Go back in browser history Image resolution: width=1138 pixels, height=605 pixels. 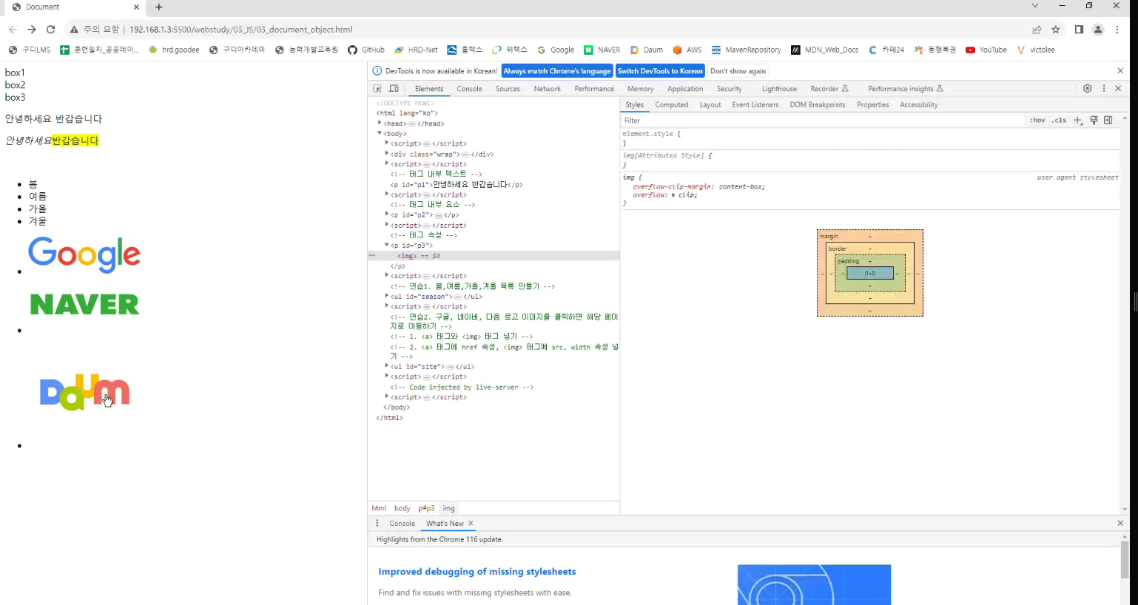coord(13,30)
